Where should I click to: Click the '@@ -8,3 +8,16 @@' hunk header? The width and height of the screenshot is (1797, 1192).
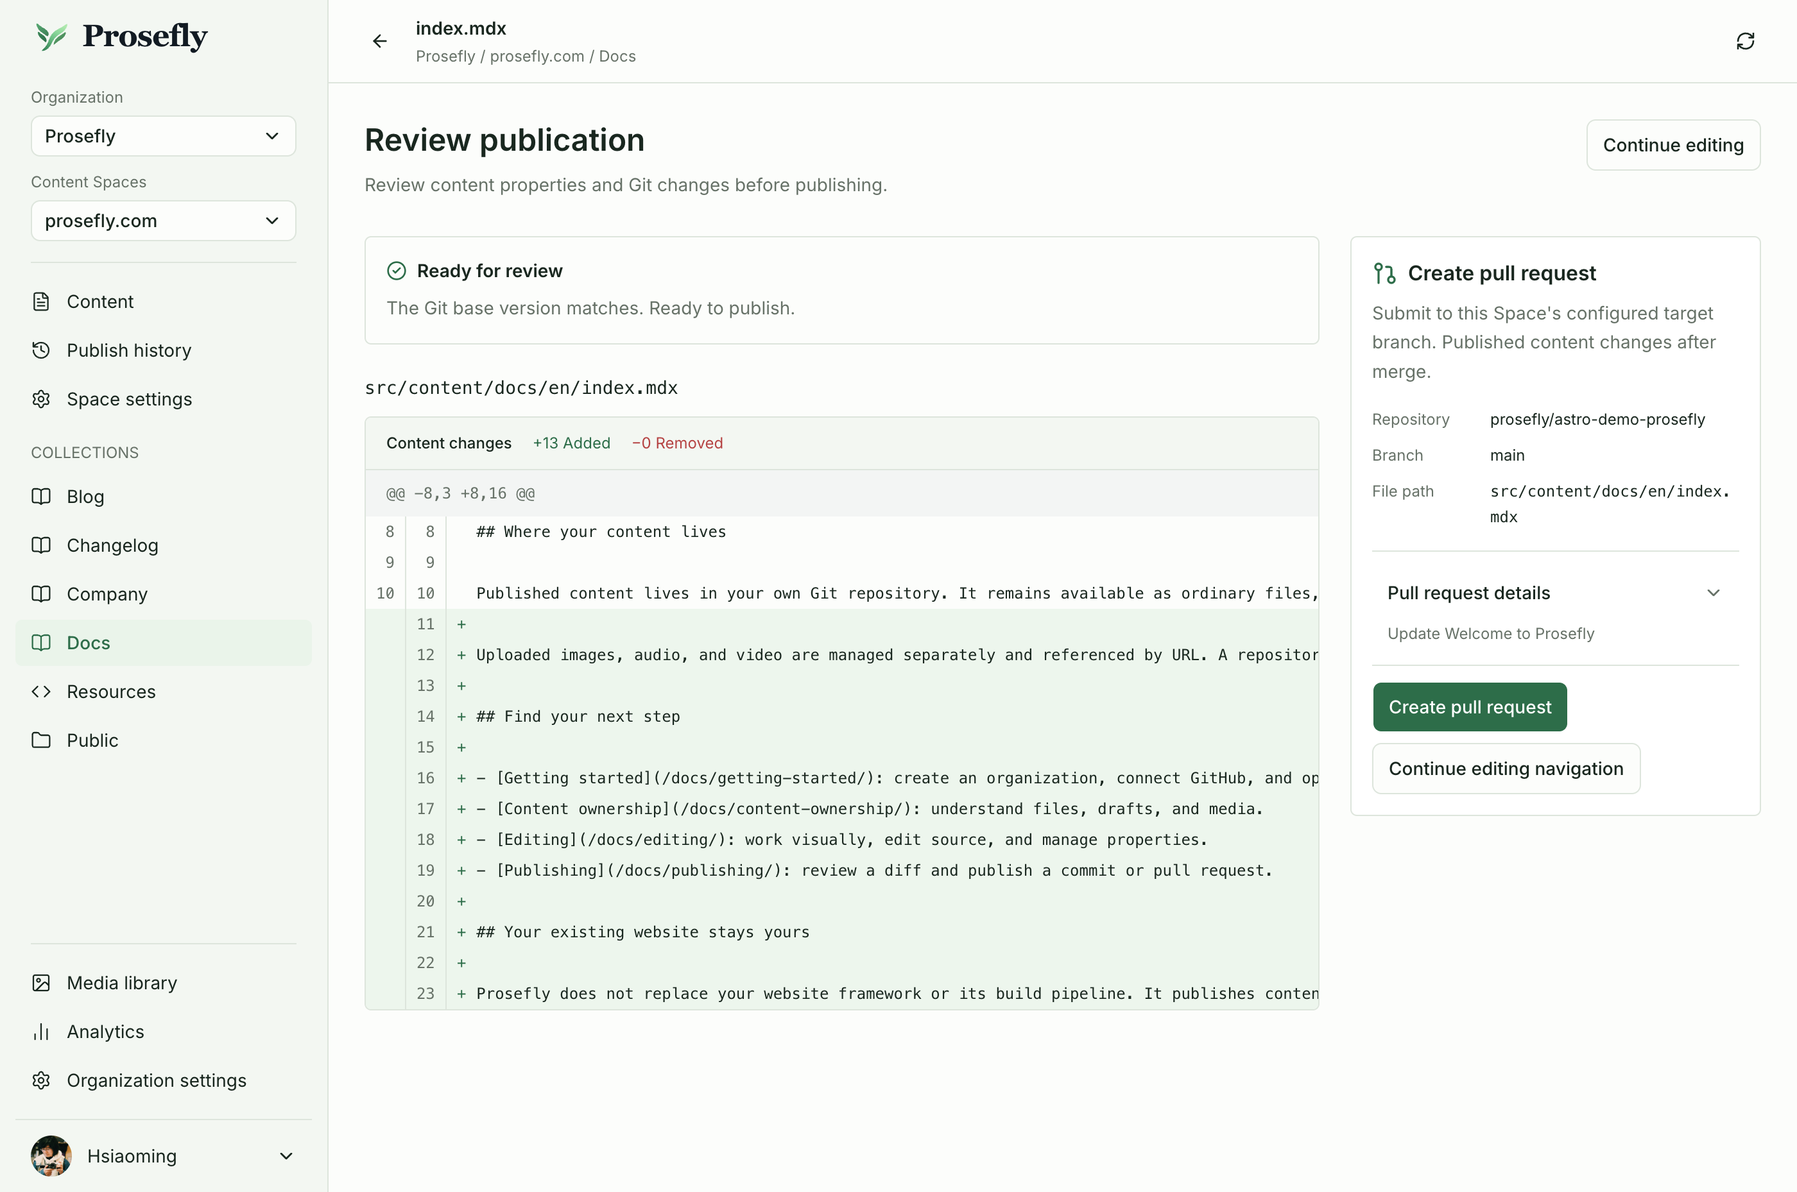(x=460, y=493)
